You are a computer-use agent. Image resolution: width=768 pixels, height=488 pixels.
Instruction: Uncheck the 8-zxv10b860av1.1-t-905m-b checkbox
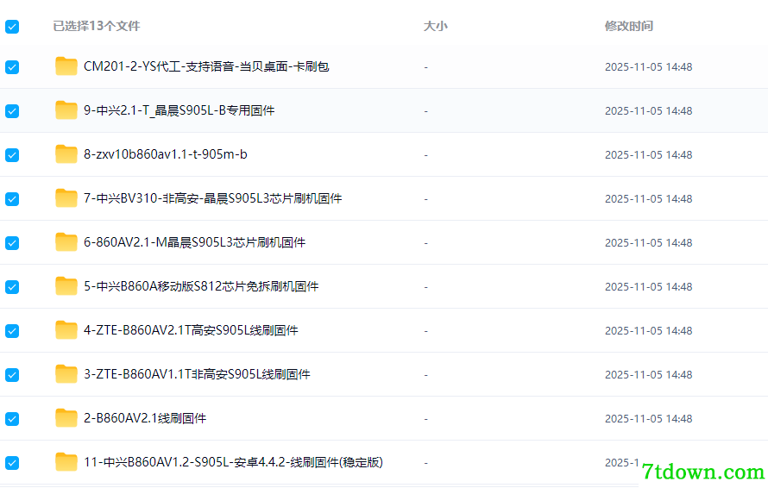click(x=12, y=155)
